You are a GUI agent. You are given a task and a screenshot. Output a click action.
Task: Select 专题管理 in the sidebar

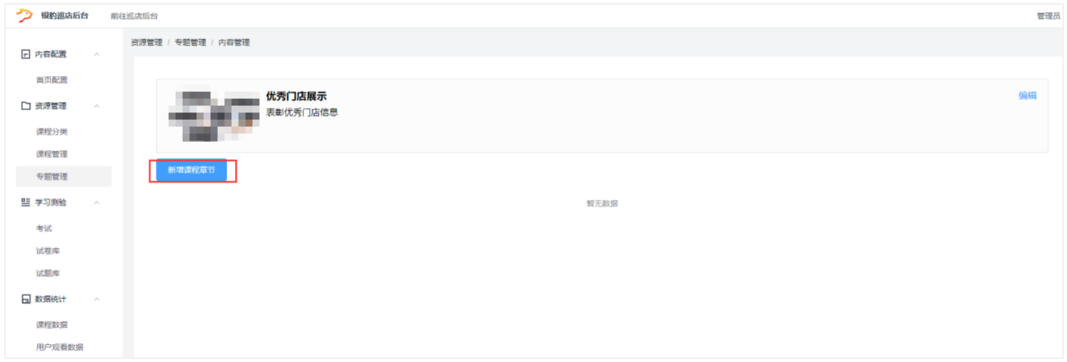(52, 176)
